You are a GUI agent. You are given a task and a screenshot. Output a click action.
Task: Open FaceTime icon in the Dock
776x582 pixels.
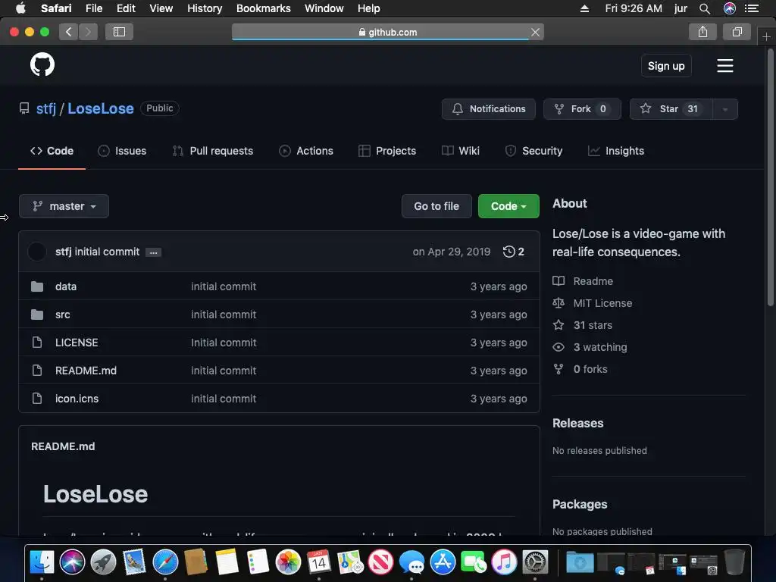click(x=473, y=562)
